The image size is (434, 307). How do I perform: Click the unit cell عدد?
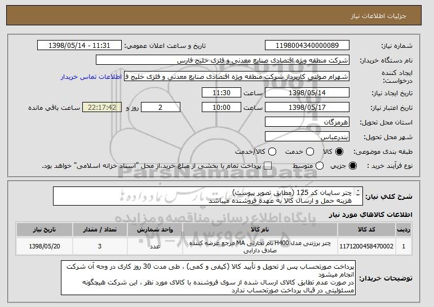point(155,246)
